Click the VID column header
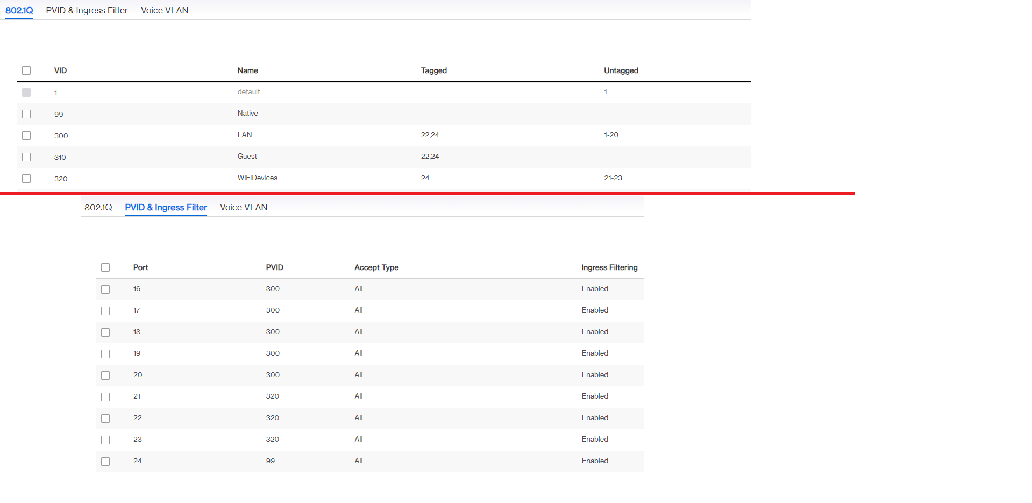Image resolution: width=1032 pixels, height=503 pixels. 60,70
